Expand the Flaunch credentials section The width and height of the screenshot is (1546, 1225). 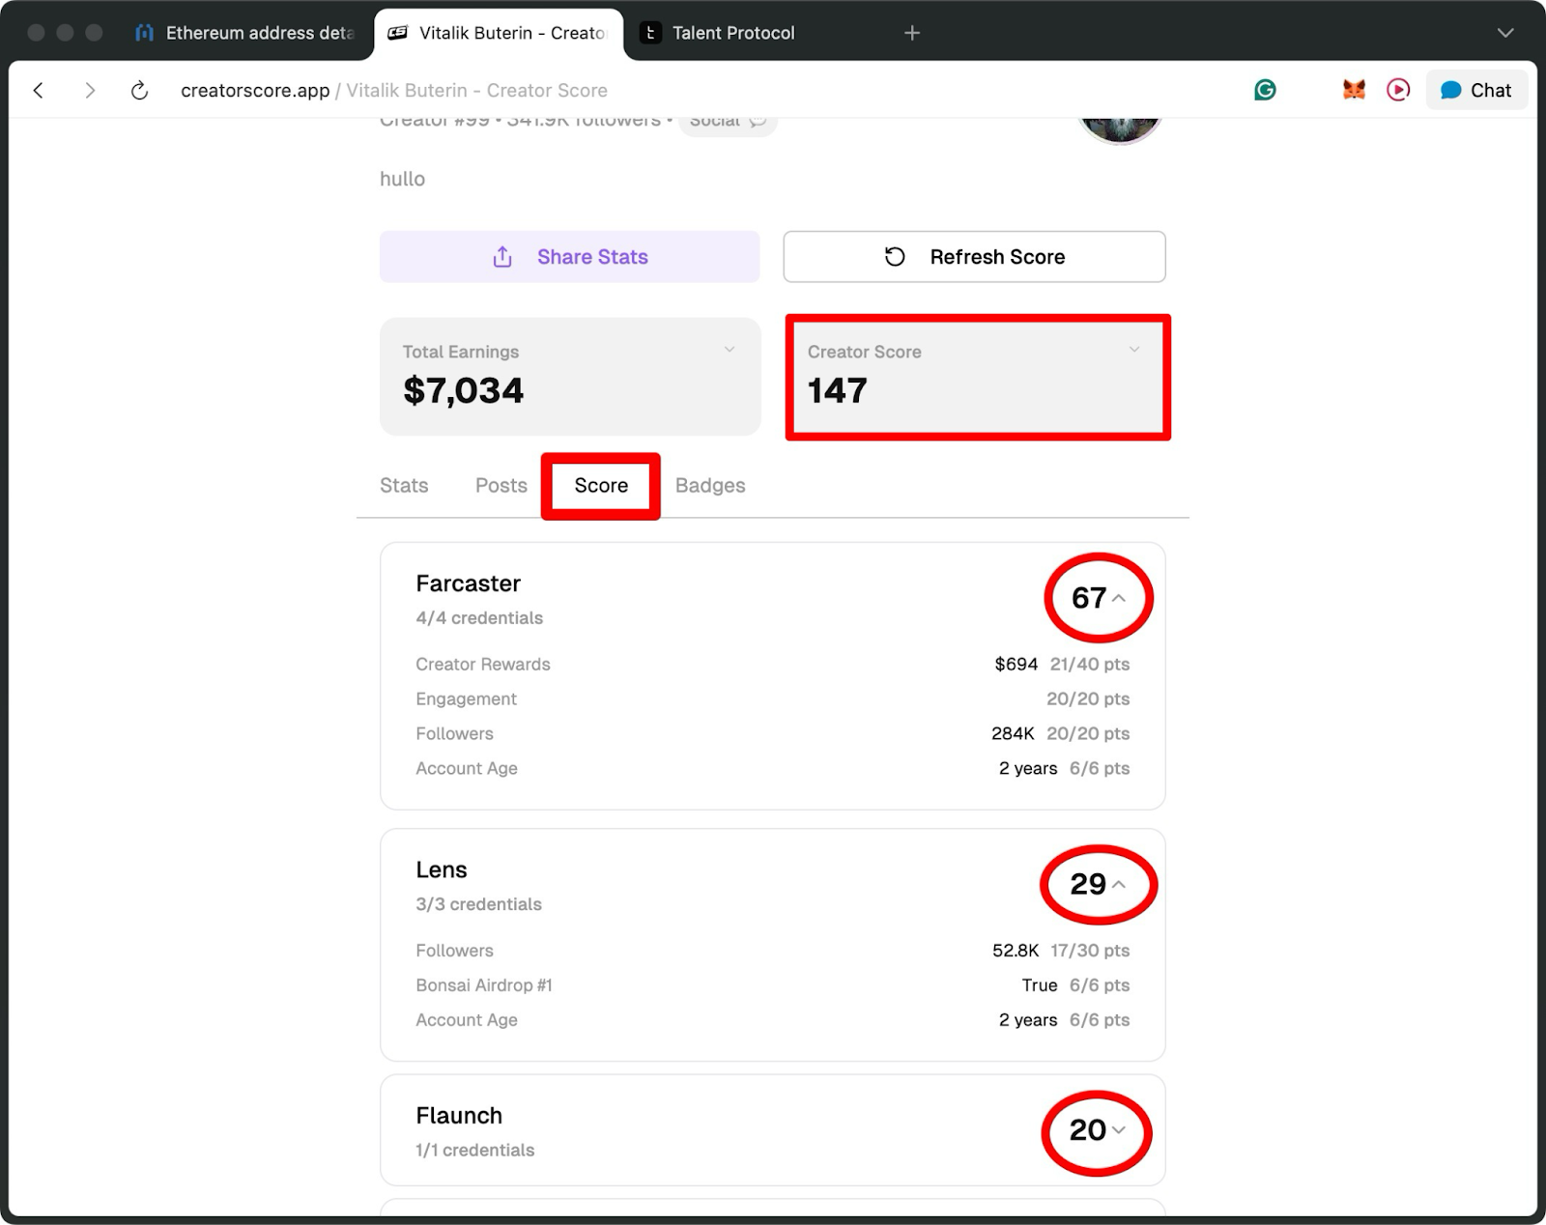point(1120,1131)
